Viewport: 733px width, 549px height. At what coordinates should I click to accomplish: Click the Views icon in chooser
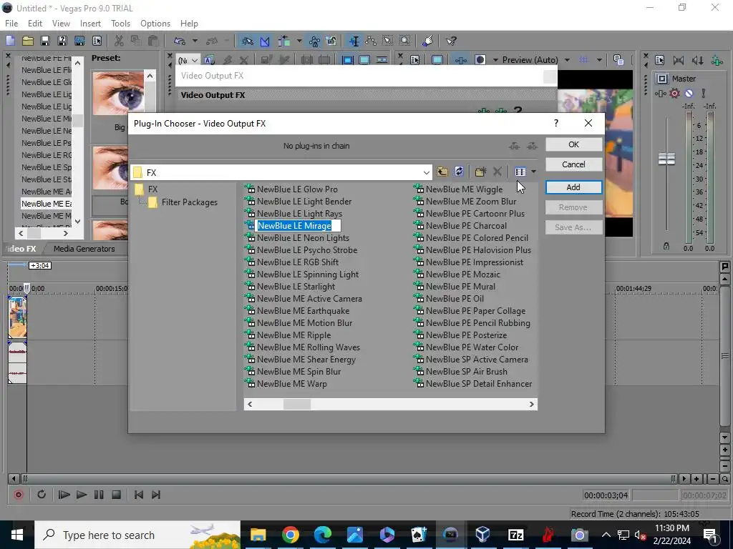point(520,172)
